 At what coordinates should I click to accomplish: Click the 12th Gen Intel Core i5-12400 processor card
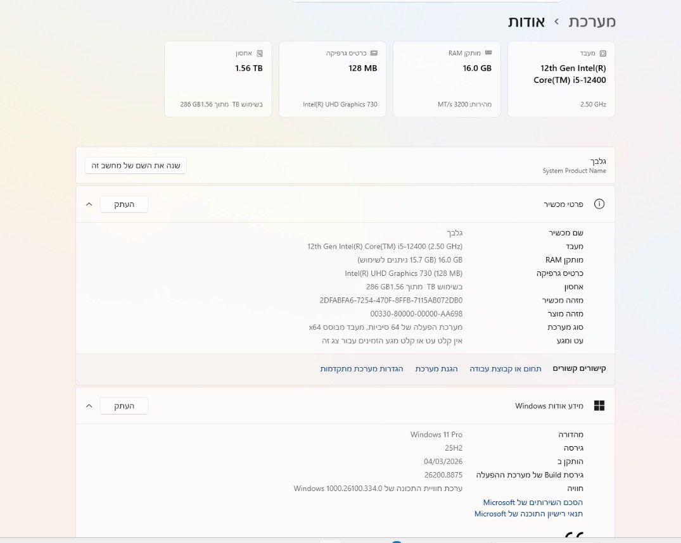pos(561,79)
